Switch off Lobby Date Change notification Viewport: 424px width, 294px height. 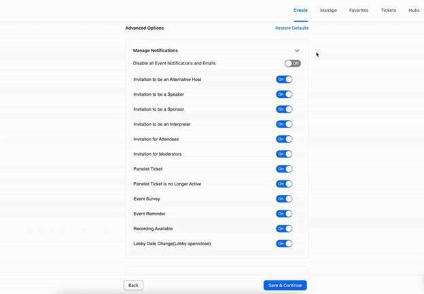[x=284, y=244]
